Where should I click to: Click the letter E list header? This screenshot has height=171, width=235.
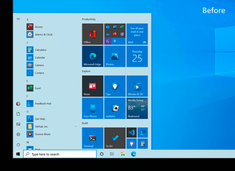click(x=27, y=81)
